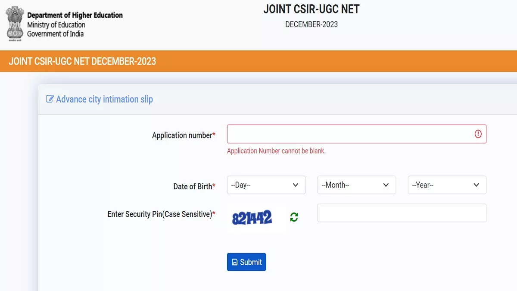The image size is (517, 291).
Task: Expand the Month dropdown
Action: pos(357,185)
